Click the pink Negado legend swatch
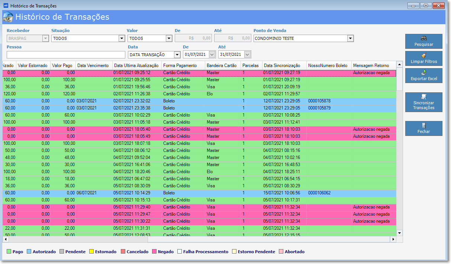 click(154, 252)
